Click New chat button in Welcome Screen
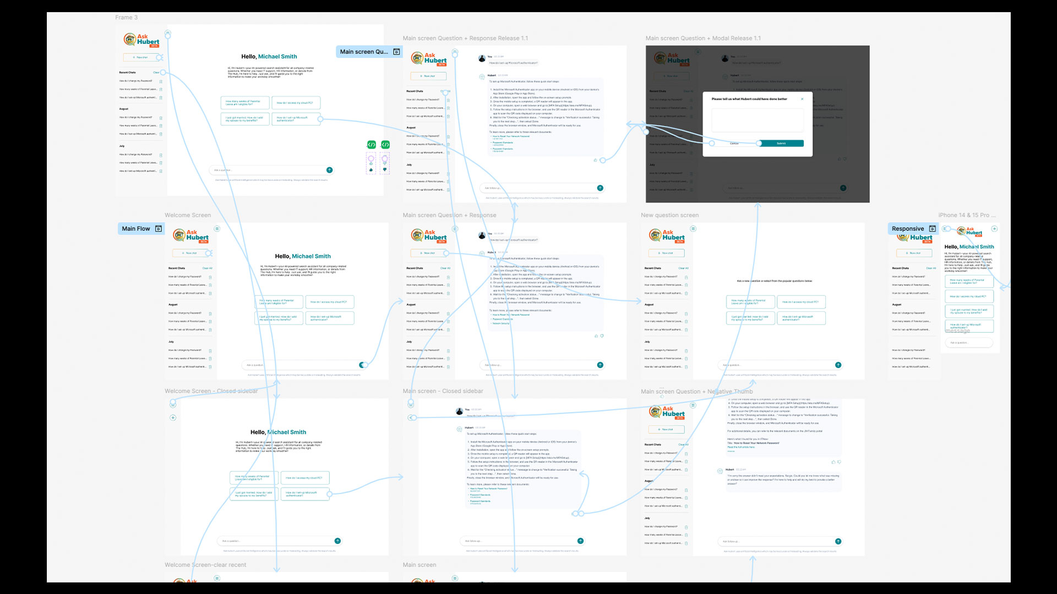1057x594 pixels. click(191, 253)
